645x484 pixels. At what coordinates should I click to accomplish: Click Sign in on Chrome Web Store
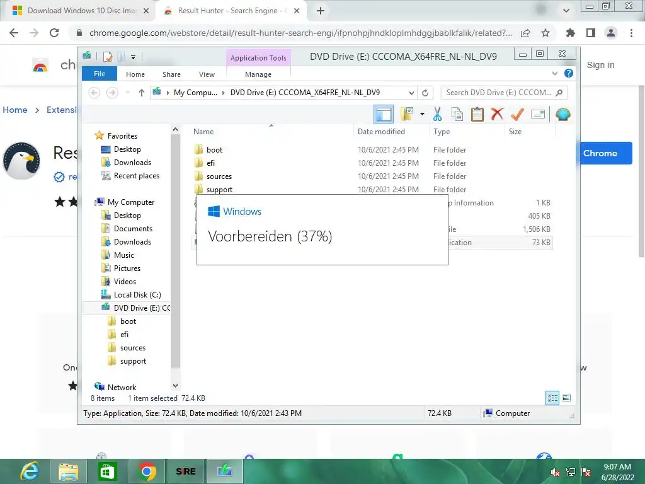[600, 65]
